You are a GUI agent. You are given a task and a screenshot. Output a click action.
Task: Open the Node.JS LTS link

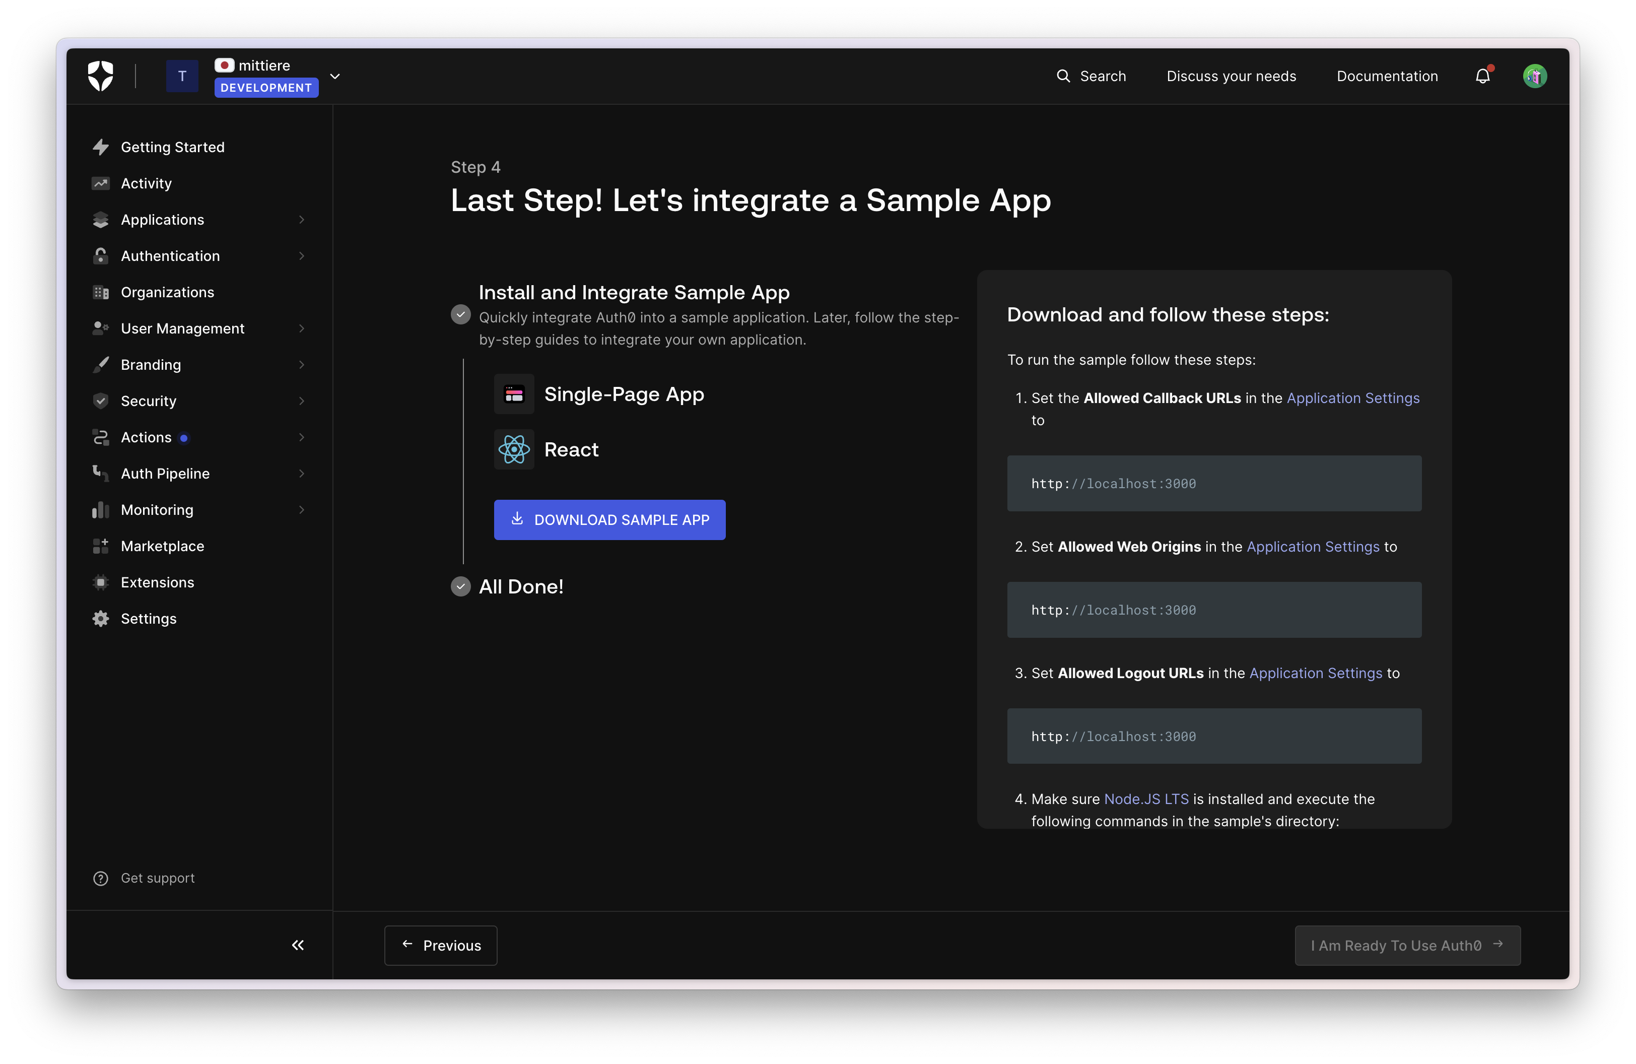click(1146, 799)
